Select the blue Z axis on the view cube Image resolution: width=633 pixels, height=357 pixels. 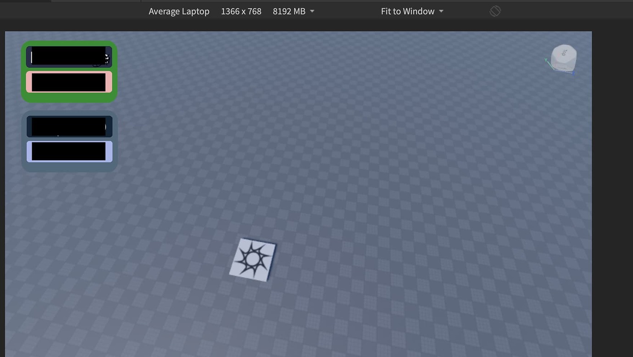coord(572,73)
